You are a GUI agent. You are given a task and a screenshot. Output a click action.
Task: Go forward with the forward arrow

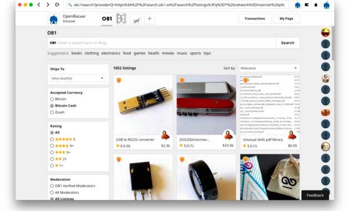pos(48,4)
